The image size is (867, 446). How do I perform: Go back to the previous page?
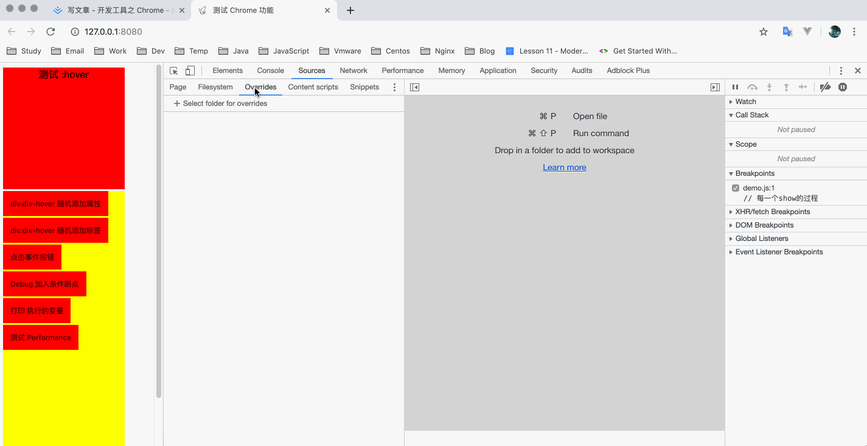12,32
